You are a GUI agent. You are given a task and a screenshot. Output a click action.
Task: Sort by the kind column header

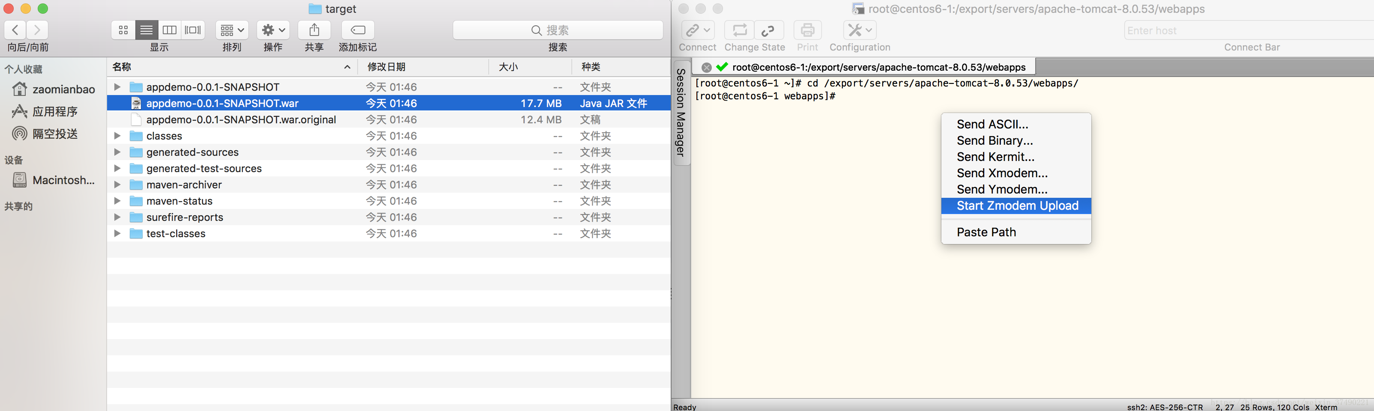click(x=621, y=67)
